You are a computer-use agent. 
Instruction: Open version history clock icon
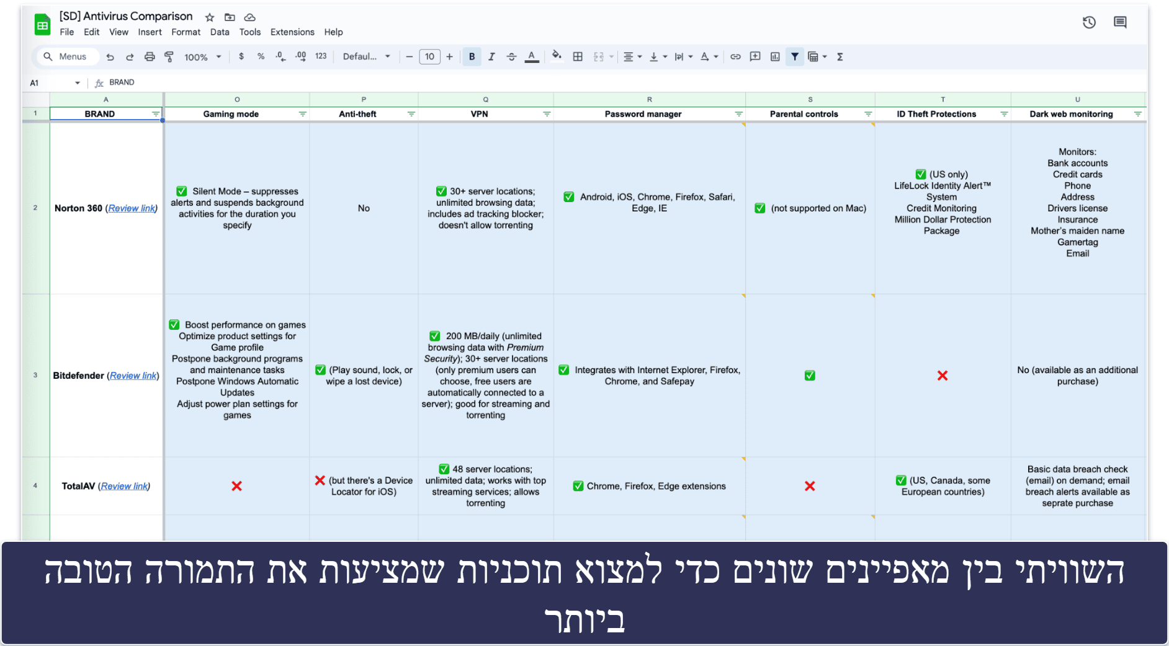[1089, 23]
